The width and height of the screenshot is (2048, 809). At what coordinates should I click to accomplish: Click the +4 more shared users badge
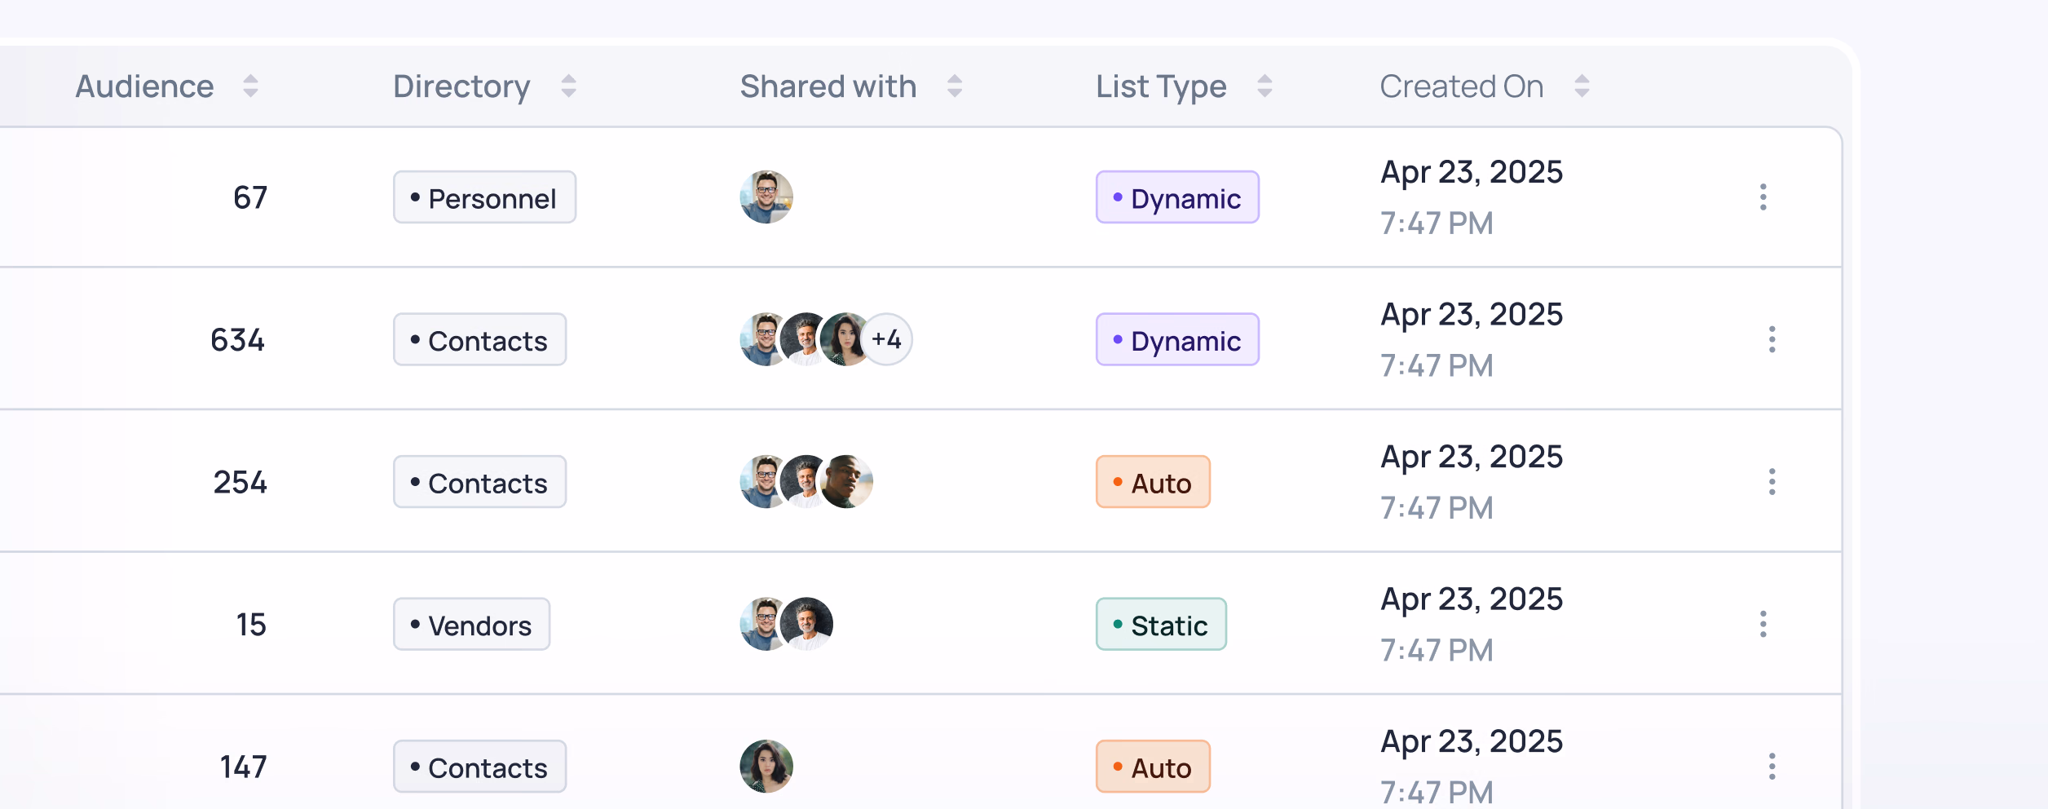click(x=887, y=340)
